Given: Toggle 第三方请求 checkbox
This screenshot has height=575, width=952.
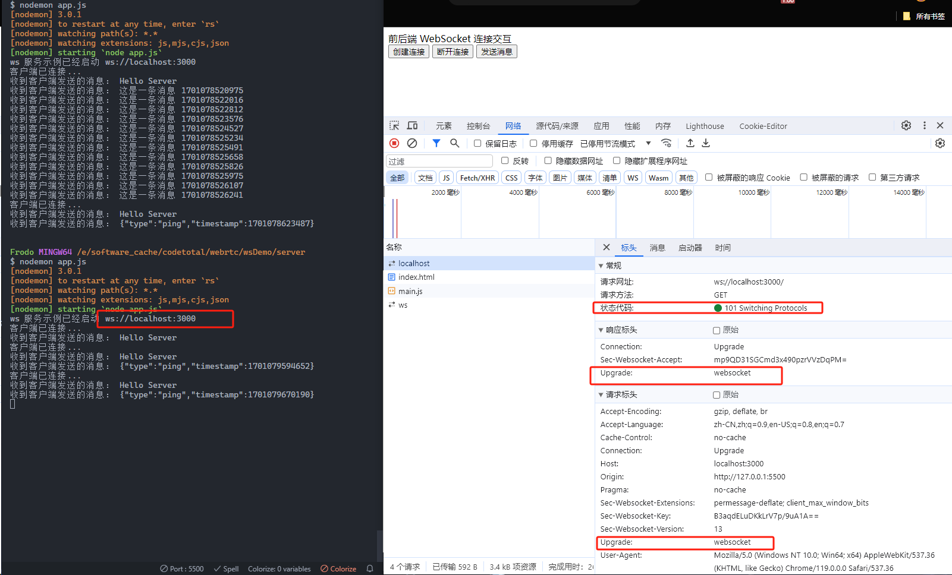Looking at the screenshot, I should tap(872, 177).
